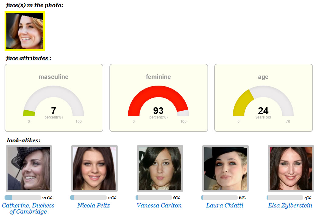Click the 6% similarity bar under Vanessa Carlton photo
The height and width of the screenshot is (216, 316).
154,198
